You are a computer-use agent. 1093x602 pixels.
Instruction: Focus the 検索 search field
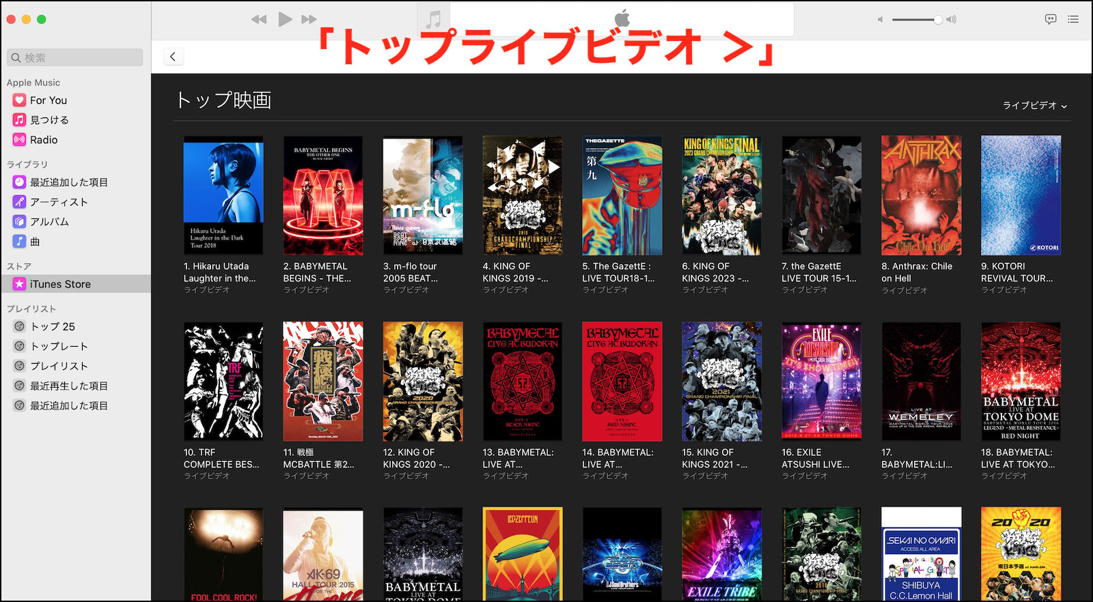[75, 57]
